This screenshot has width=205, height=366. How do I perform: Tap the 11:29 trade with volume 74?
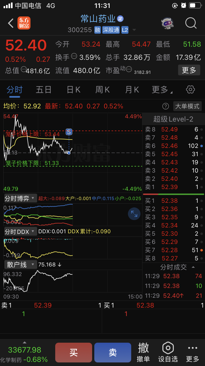tap(173, 276)
